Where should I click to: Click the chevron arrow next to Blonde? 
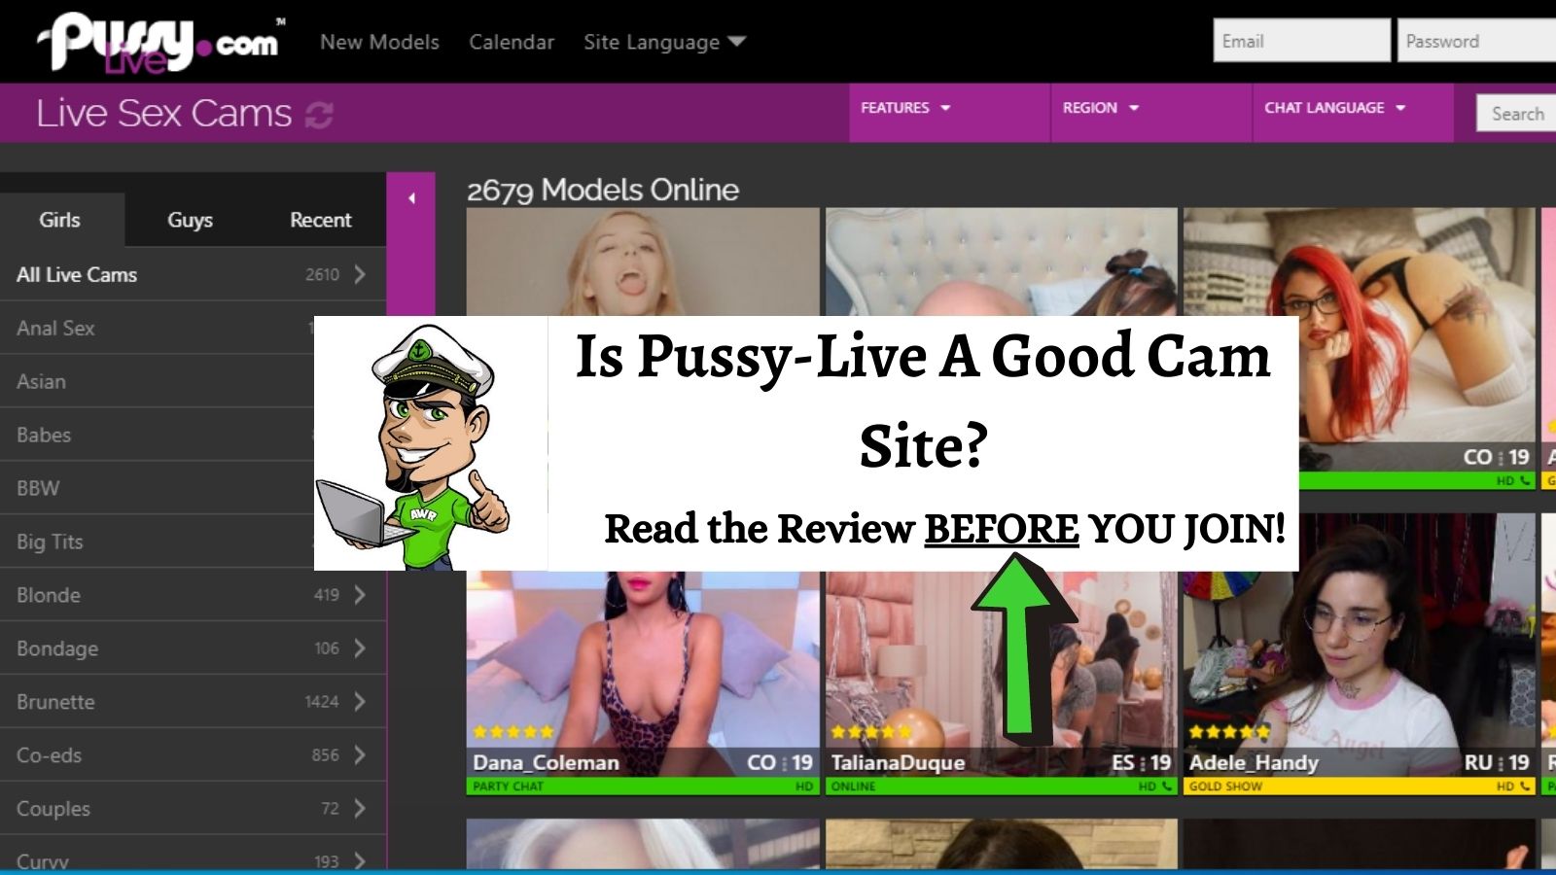[x=360, y=595]
